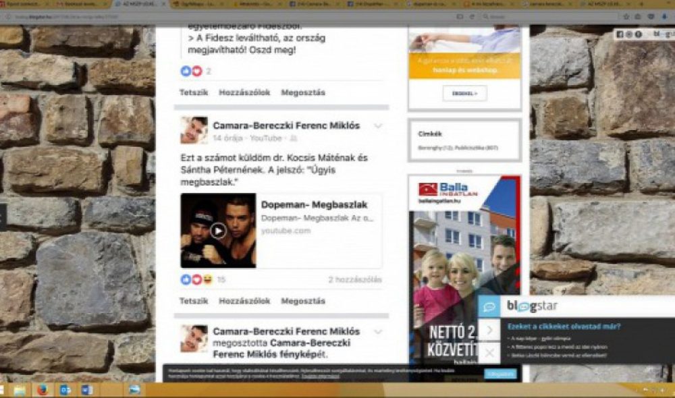Viewport: 675px width, 398px height.
Task: Open Word from the taskbar
Action: coord(87,391)
